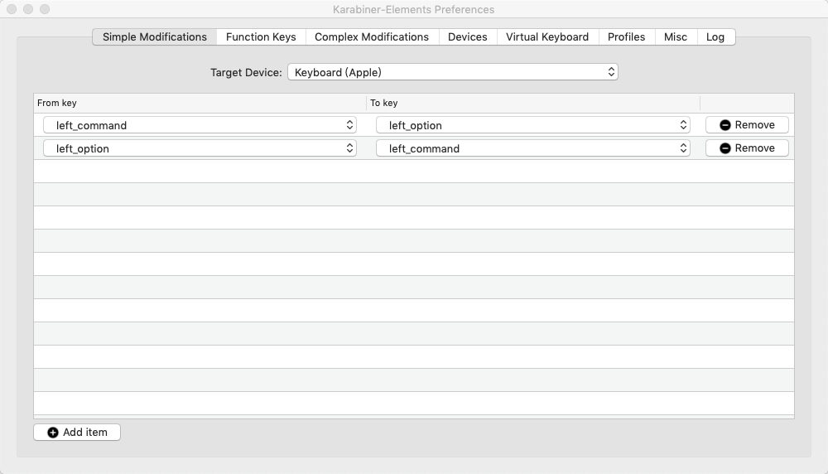Click the plus icon beside Add item

click(x=53, y=433)
